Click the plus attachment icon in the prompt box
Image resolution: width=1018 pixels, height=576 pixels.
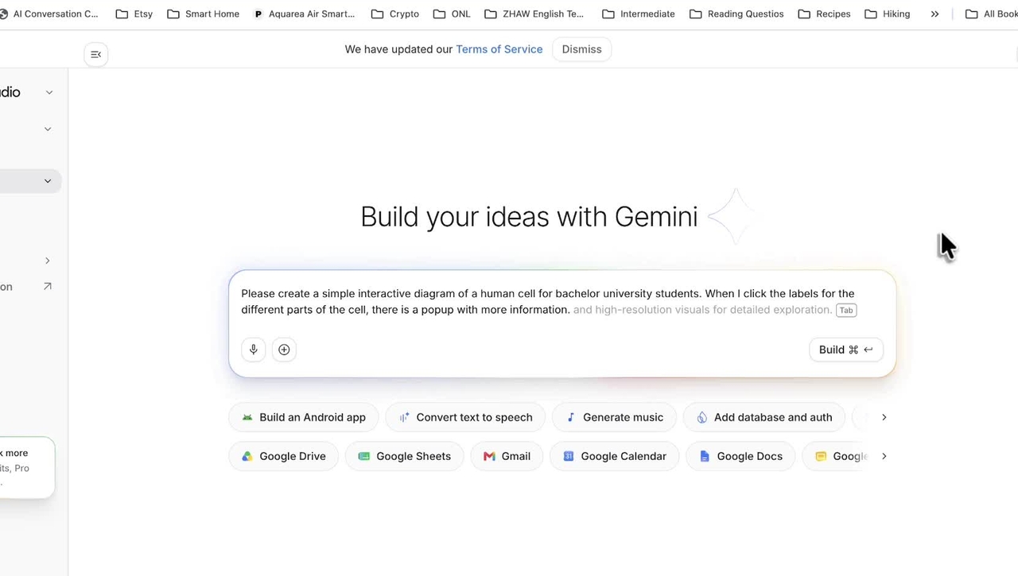[x=284, y=350]
